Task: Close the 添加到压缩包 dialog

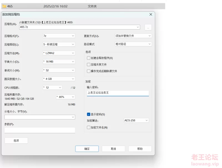Action: tap(151, 14)
